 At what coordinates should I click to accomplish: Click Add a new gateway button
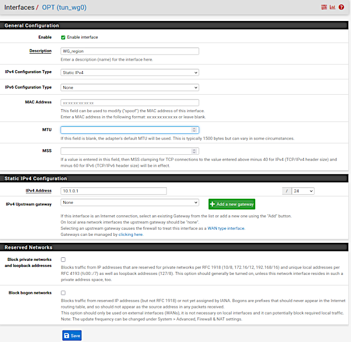point(232,204)
